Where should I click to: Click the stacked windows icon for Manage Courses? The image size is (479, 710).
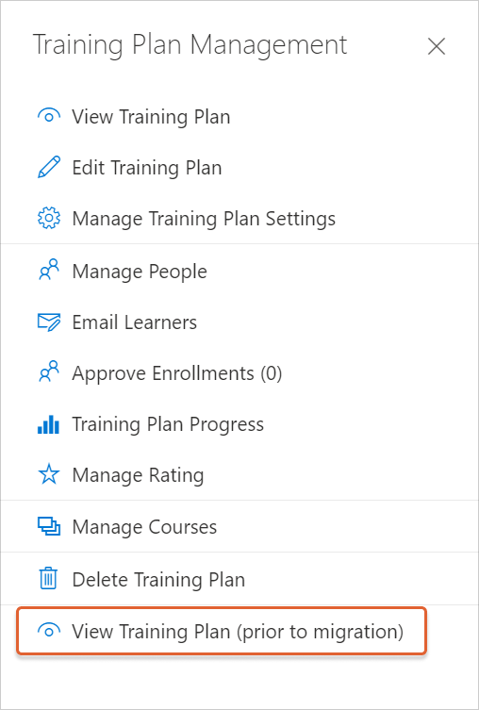point(48,527)
